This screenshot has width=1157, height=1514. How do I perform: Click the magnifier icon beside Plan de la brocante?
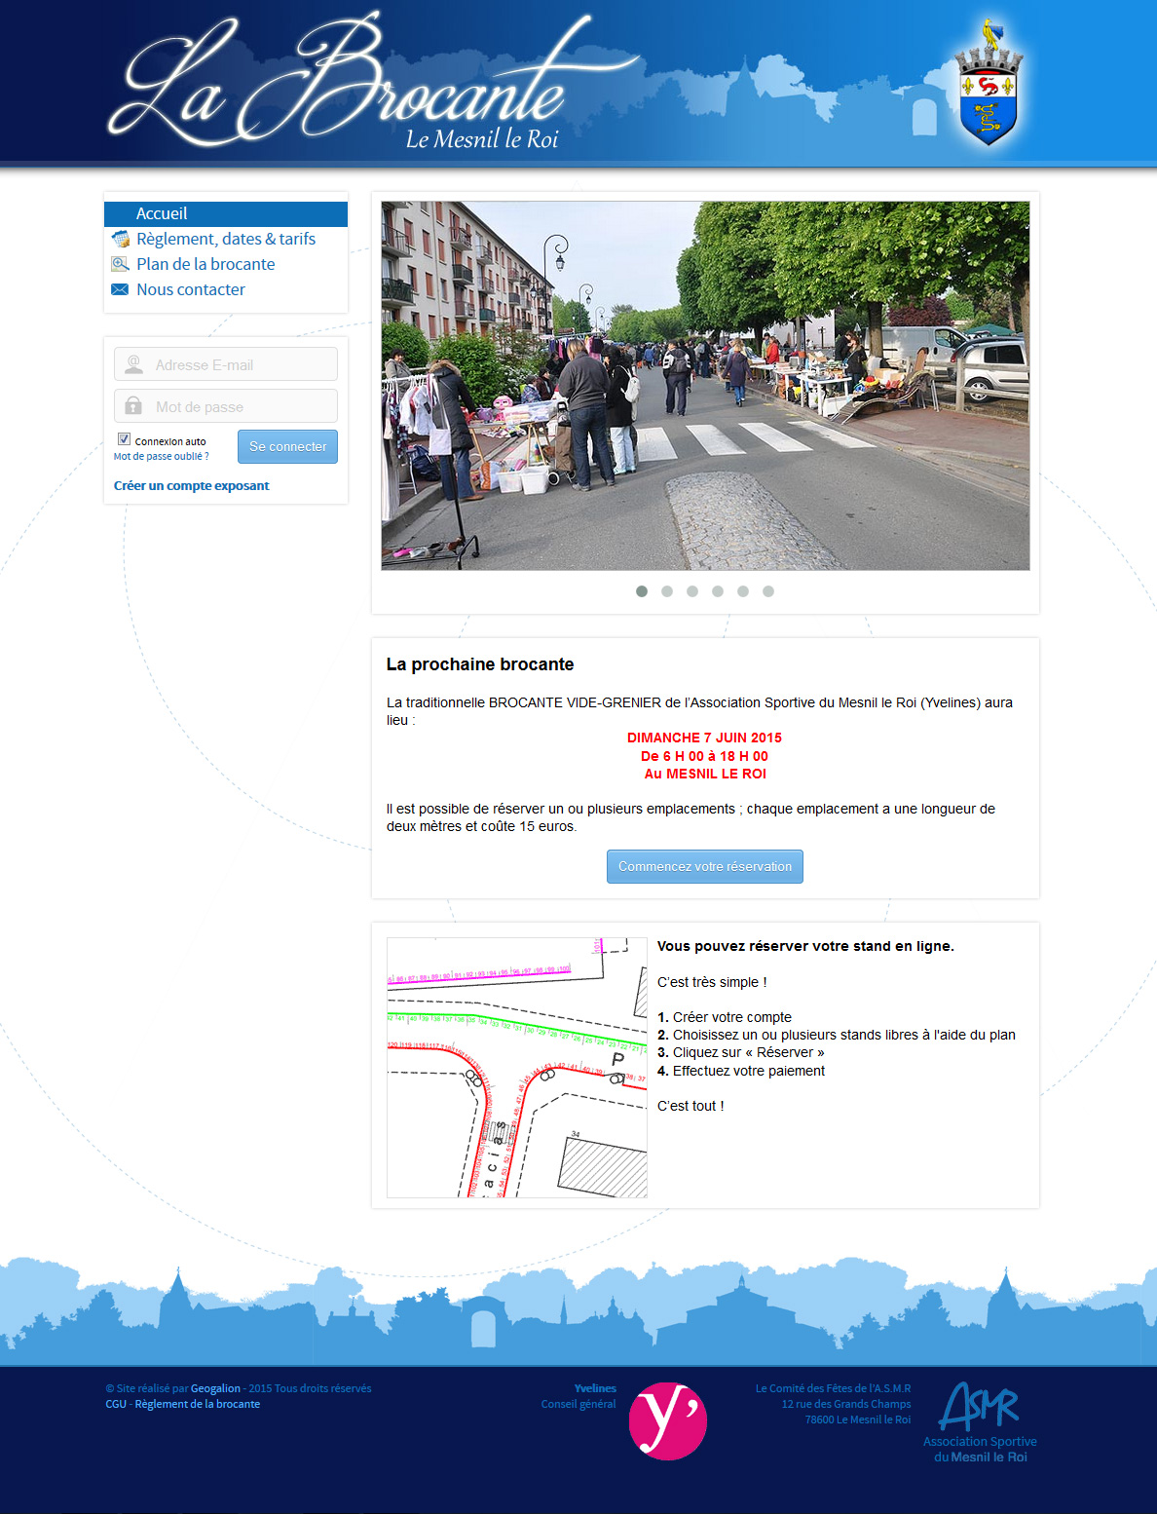click(x=120, y=264)
